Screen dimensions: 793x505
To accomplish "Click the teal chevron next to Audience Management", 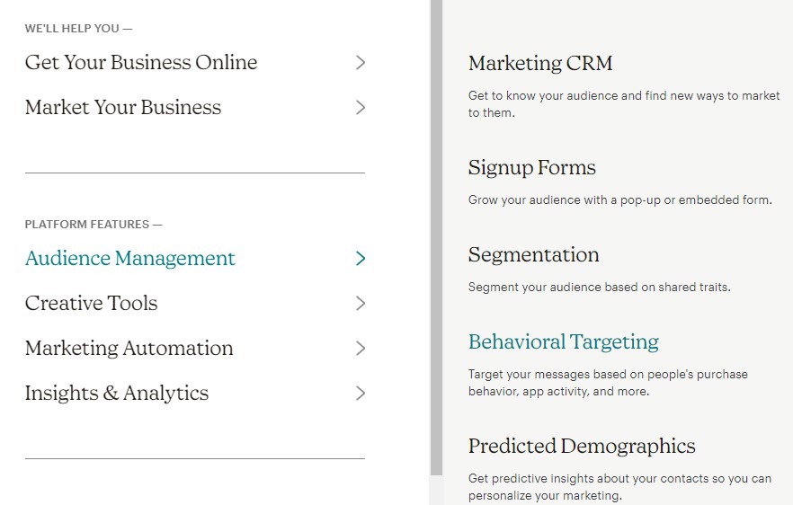I will [x=360, y=258].
